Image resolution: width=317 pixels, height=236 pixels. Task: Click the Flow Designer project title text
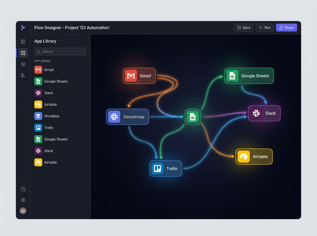tap(72, 28)
